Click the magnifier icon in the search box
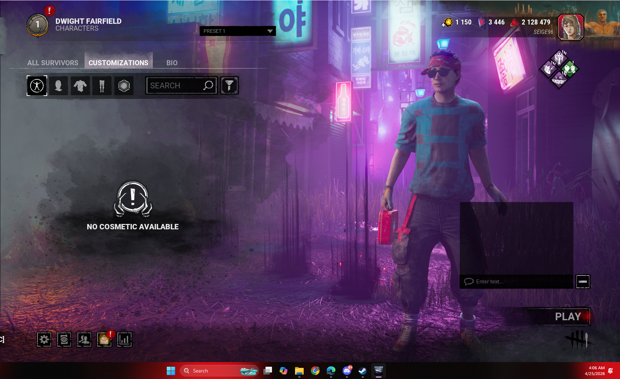620x379 pixels. [208, 85]
